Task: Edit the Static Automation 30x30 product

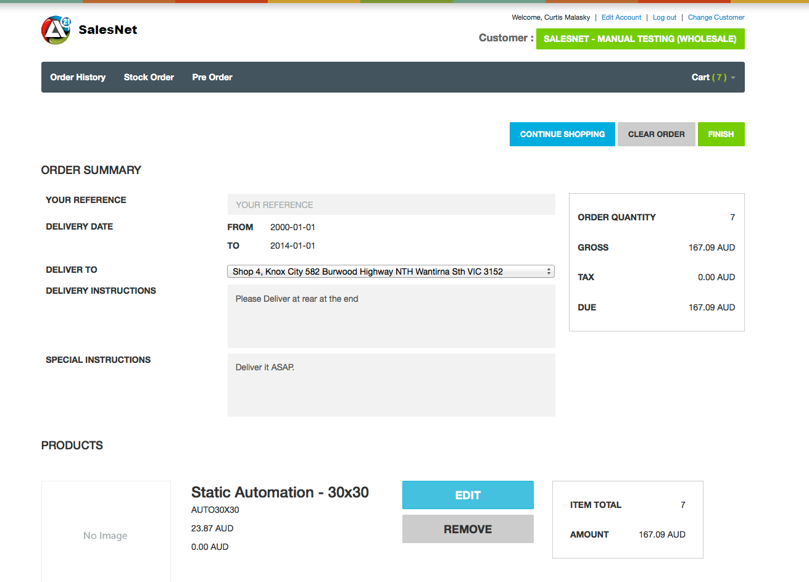Action: point(468,495)
